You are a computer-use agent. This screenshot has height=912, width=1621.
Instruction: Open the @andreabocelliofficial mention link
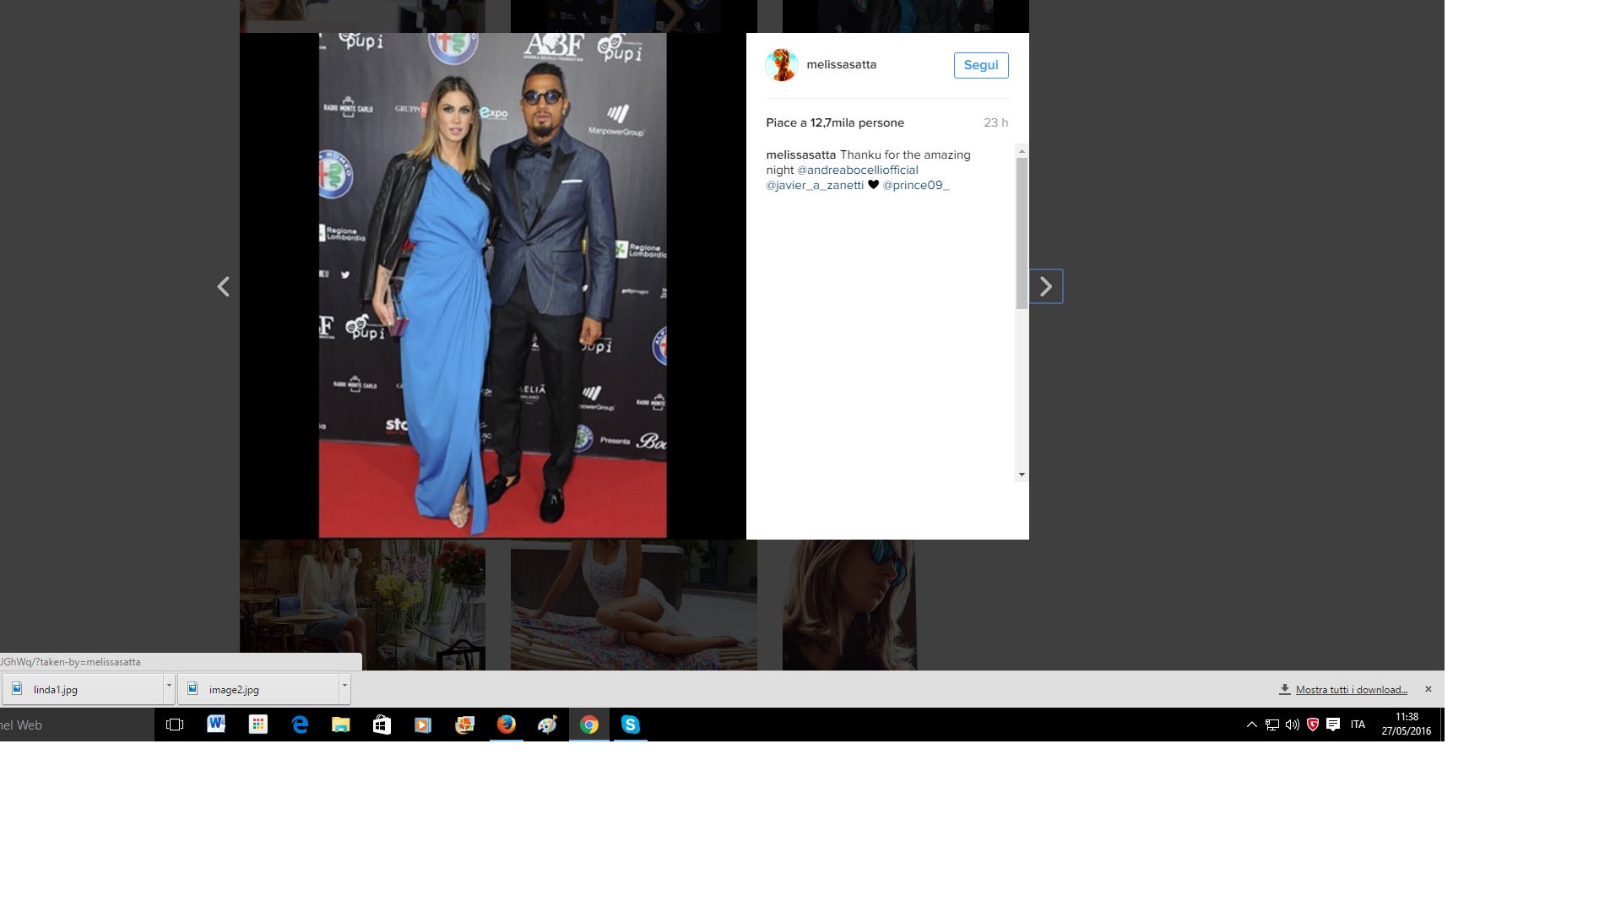857,170
